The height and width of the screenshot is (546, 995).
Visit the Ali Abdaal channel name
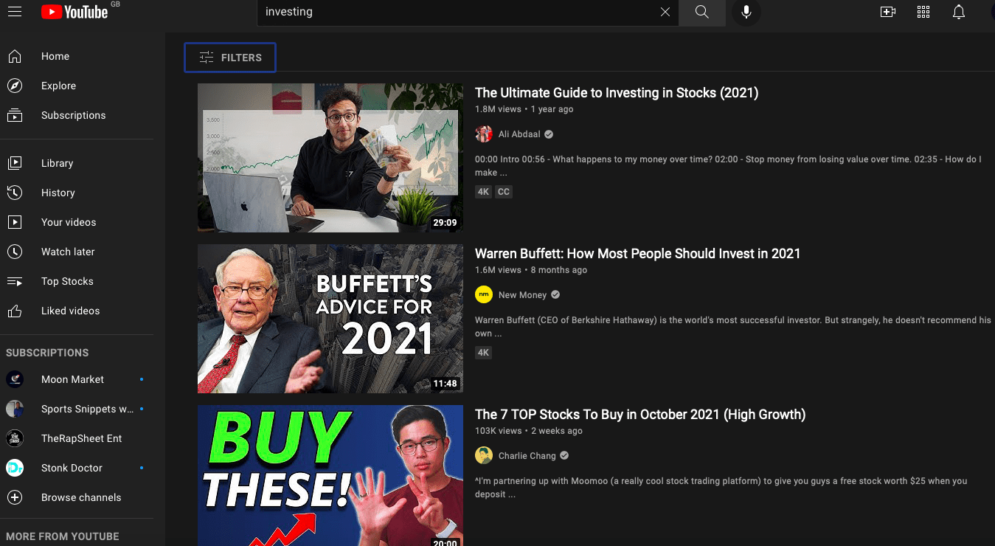tap(519, 134)
